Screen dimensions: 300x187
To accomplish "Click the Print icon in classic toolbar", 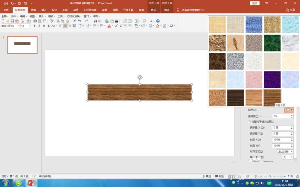I will click(x=35, y=21).
